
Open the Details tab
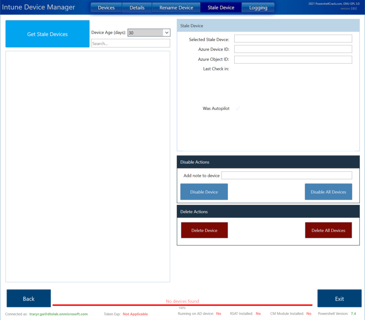pos(137,7)
